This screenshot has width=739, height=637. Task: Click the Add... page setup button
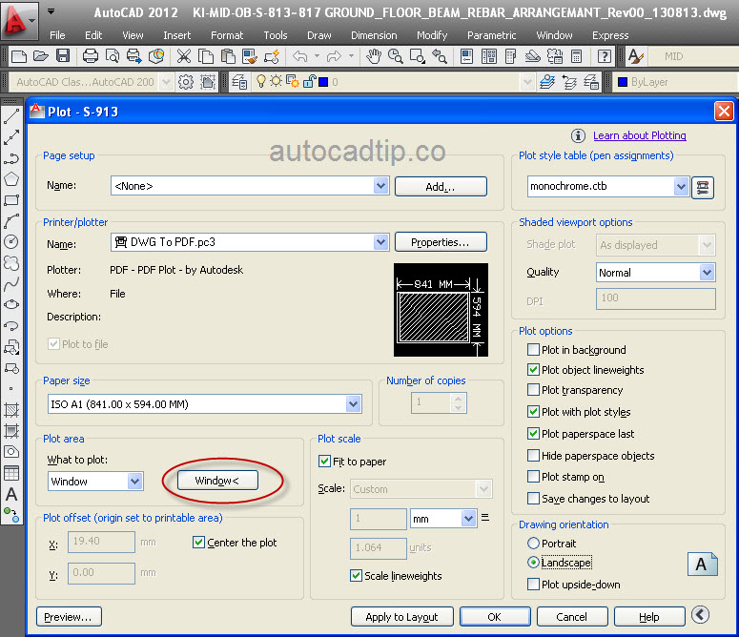tap(441, 187)
